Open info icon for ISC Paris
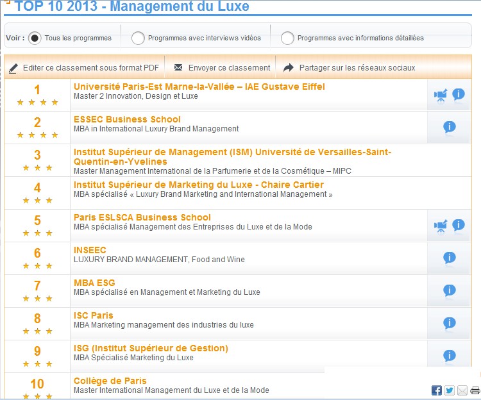 (450, 323)
